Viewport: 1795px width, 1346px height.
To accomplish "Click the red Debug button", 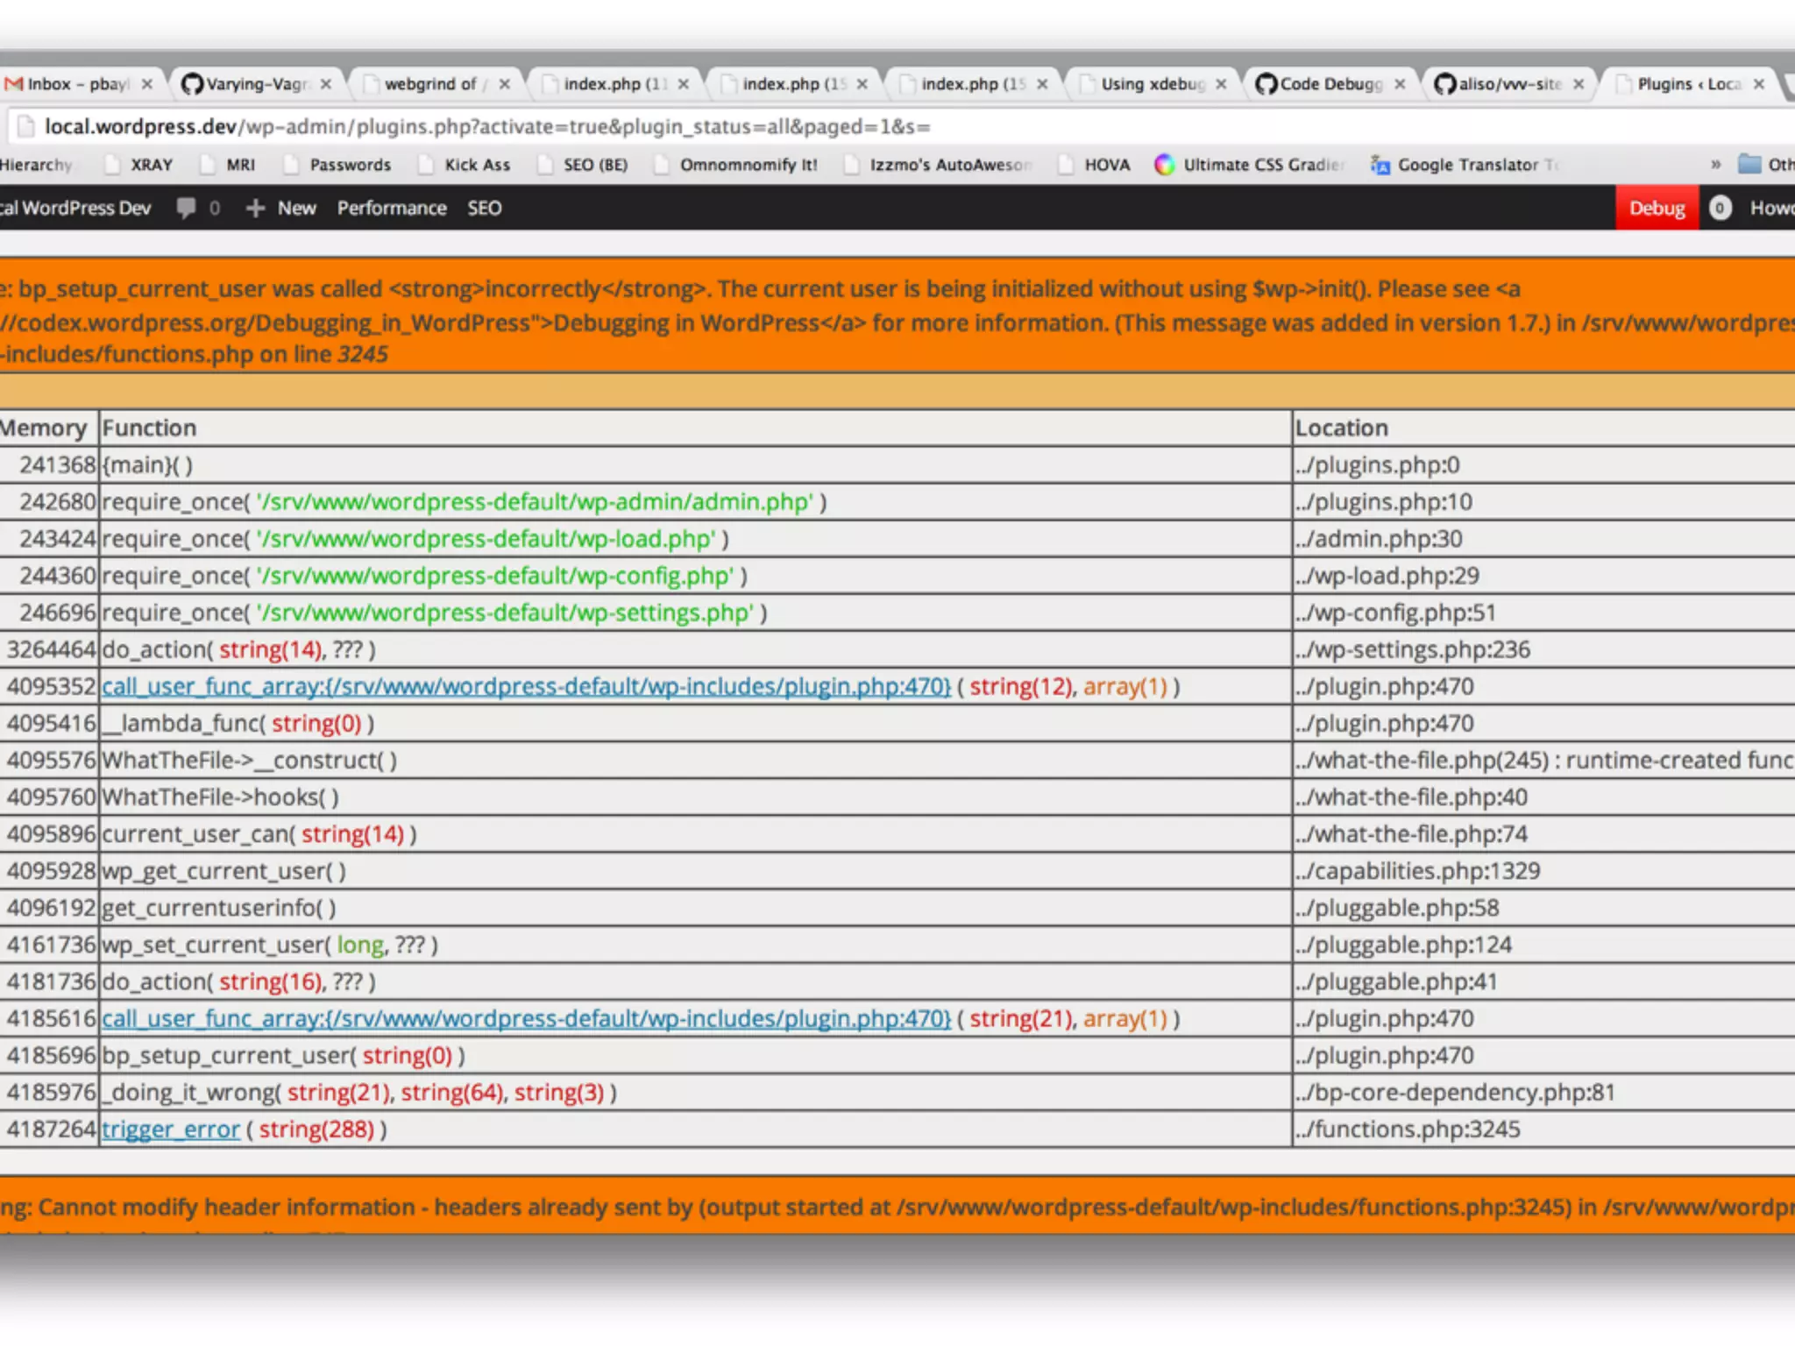I will [1657, 208].
